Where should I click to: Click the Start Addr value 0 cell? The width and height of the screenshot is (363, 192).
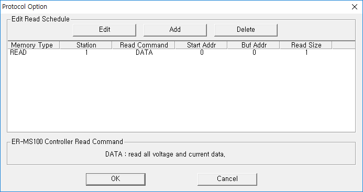(202, 53)
